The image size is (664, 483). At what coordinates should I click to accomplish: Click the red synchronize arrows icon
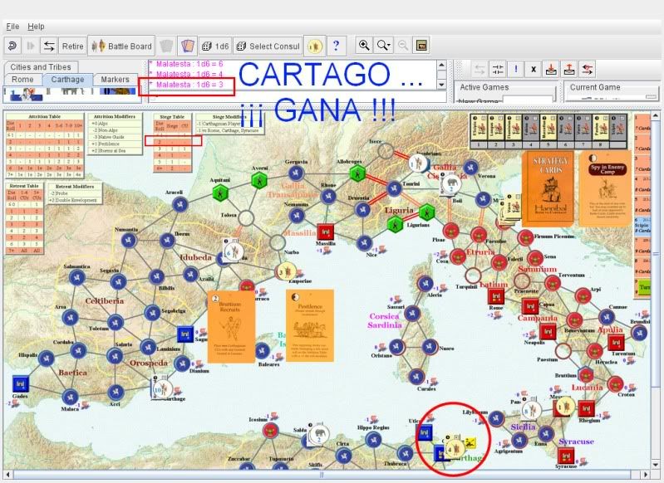588,70
